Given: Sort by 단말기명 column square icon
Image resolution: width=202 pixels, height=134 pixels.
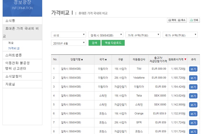Looking at the screenshot, I should tap(82, 60).
